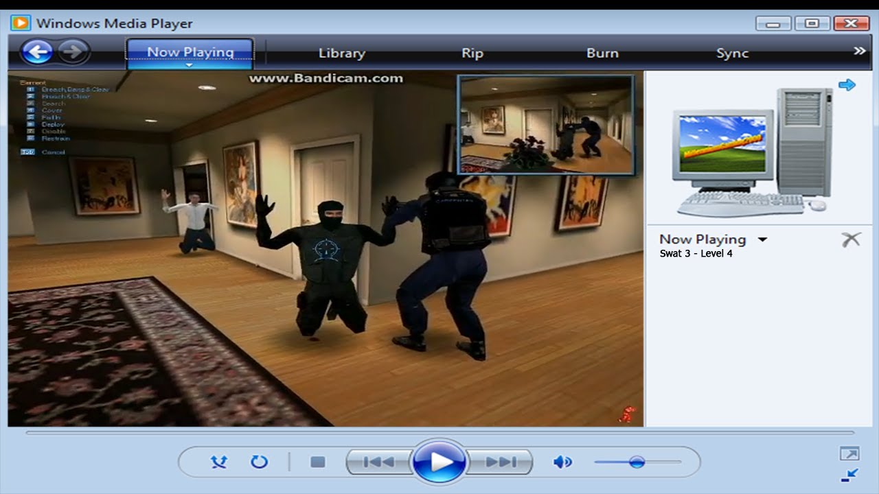
Task: Select the Sync tab
Action: click(x=732, y=53)
